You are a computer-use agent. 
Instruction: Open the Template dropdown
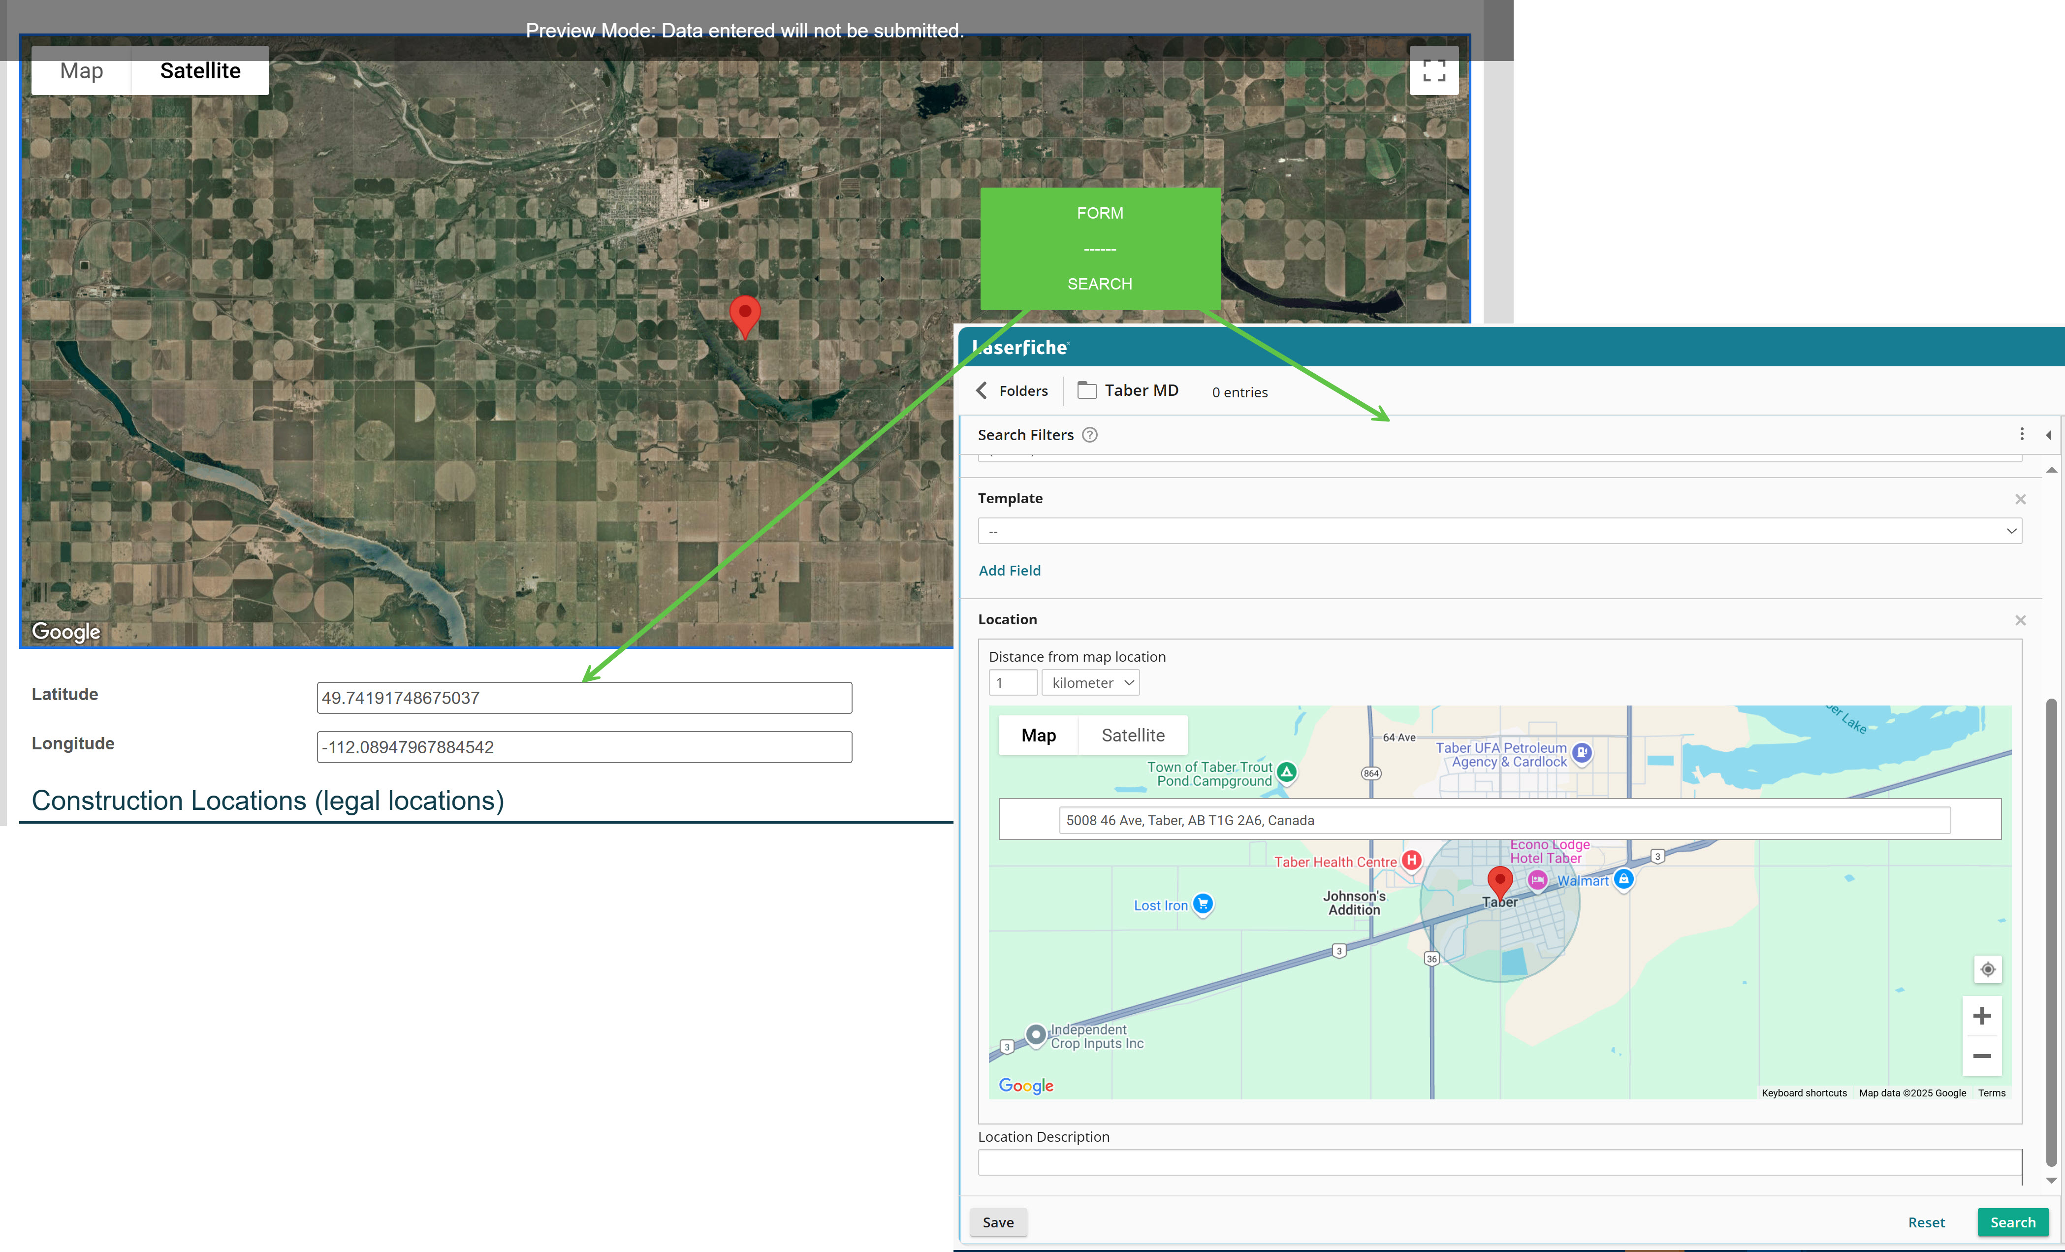[1499, 531]
